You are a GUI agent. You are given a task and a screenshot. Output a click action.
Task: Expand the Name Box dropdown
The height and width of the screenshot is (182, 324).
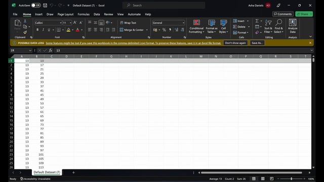pyautogui.click(x=30, y=51)
